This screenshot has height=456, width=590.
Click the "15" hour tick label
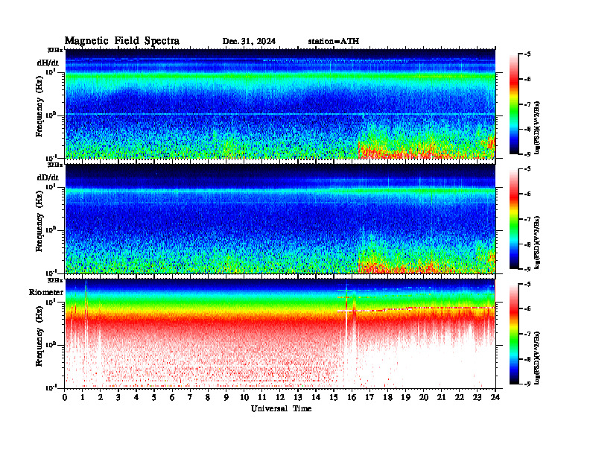[334, 397]
